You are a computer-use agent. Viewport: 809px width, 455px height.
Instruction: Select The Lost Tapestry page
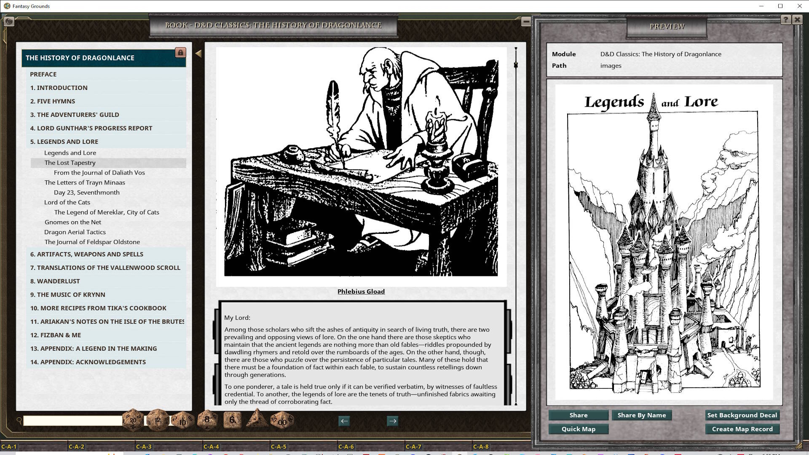[x=108, y=163]
